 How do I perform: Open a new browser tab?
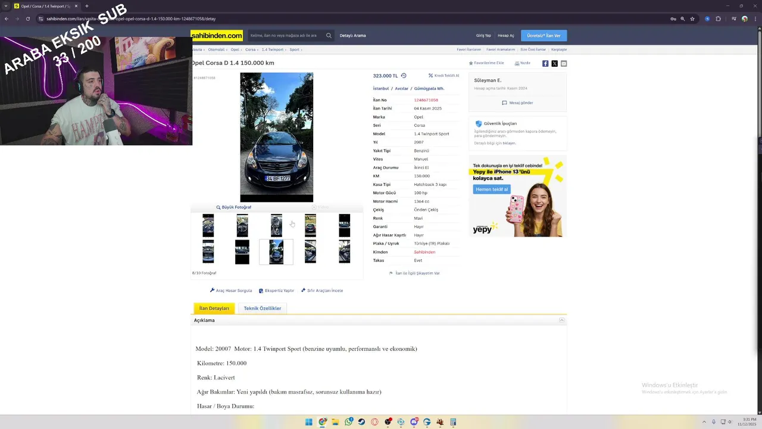(86, 6)
